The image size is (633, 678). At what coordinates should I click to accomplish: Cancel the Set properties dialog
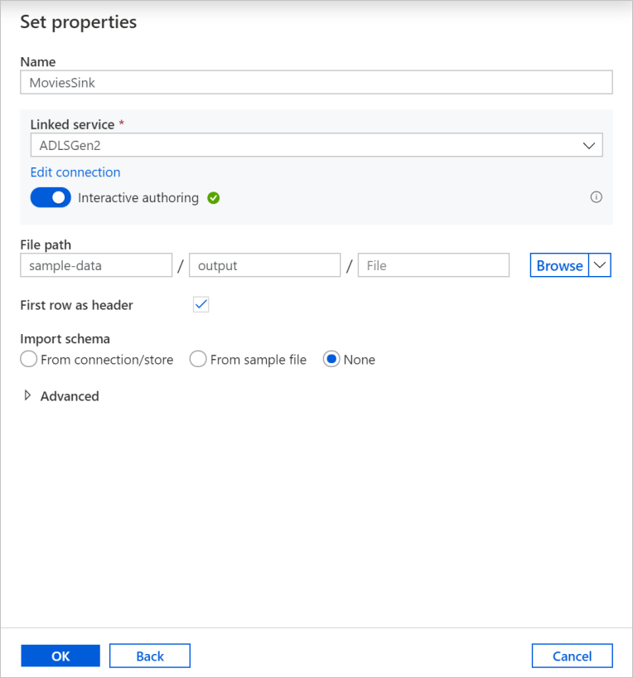click(x=572, y=656)
